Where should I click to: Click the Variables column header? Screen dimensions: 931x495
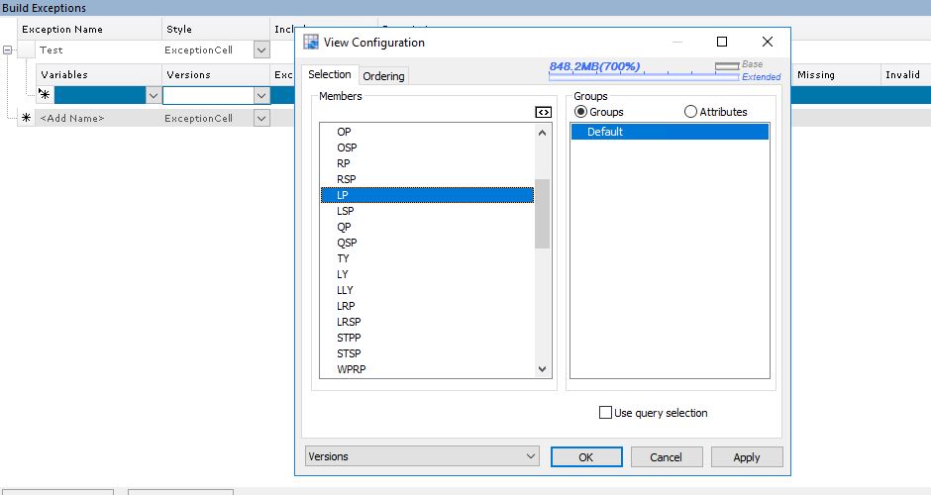99,75
